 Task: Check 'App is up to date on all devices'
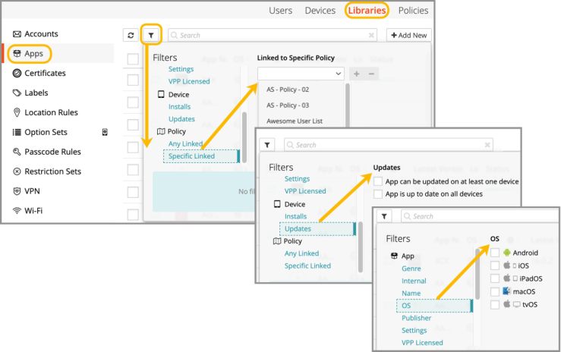[378, 194]
